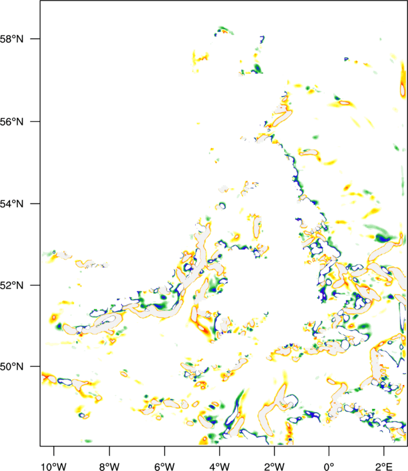
Task: Click the 58°N latitude label
Action: (x=11, y=39)
